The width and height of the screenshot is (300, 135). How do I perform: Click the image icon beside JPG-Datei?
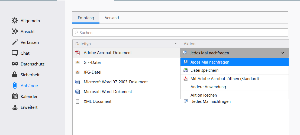coord(78,72)
